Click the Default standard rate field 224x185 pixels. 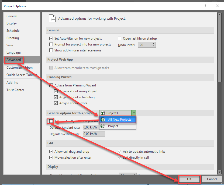click(94, 127)
